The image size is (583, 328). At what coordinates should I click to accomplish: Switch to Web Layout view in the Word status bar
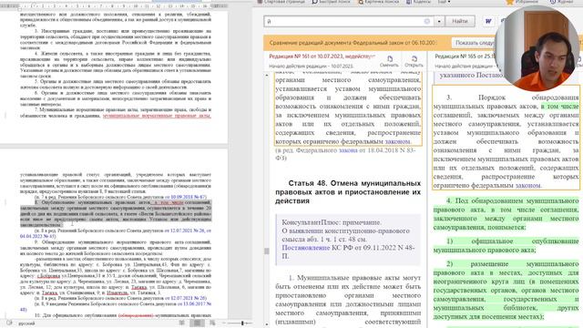212,323
